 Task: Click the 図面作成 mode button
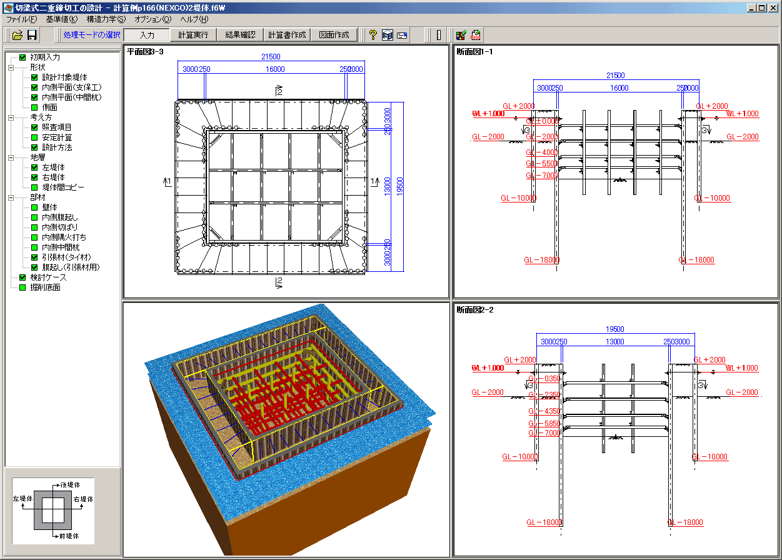coord(334,35)
